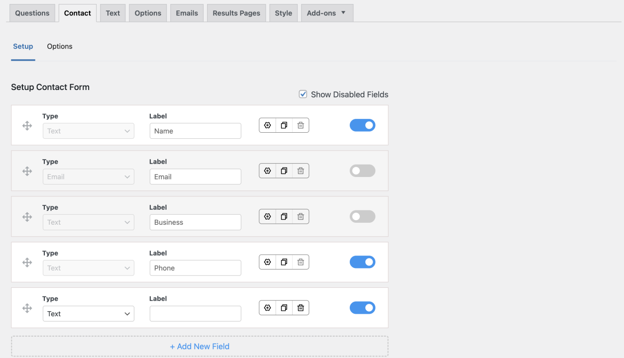Click the Name label input

196,131
